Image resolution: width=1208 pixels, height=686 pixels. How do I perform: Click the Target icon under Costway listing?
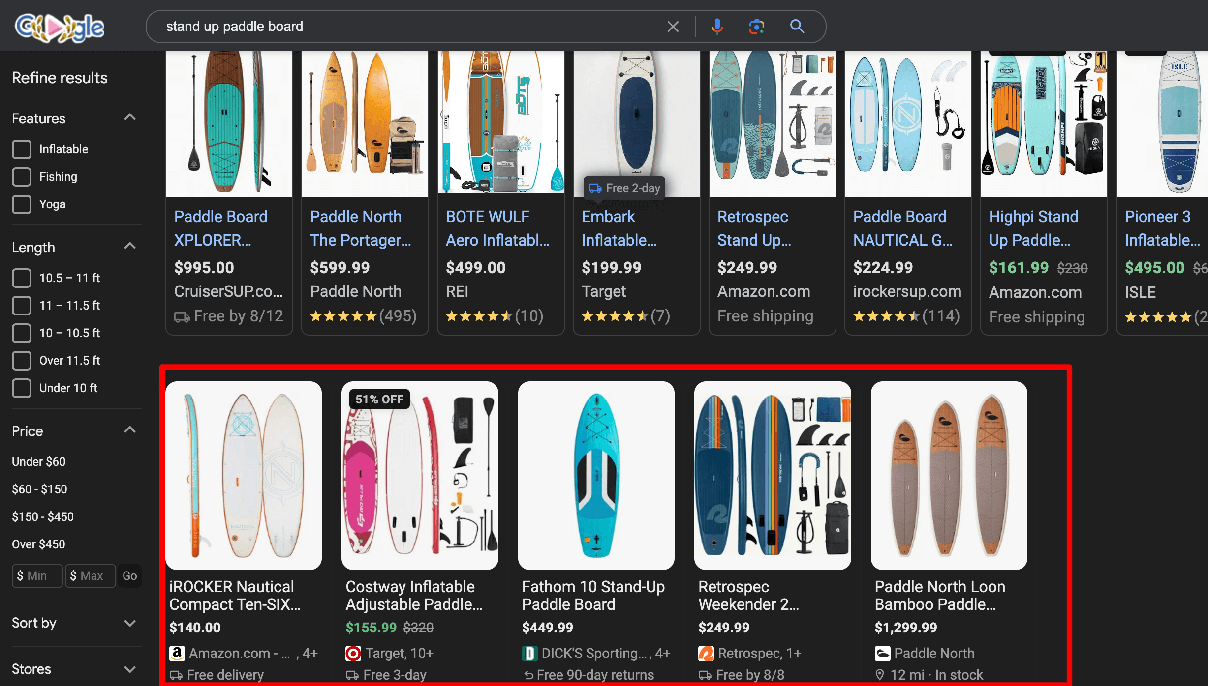(353, 653)
